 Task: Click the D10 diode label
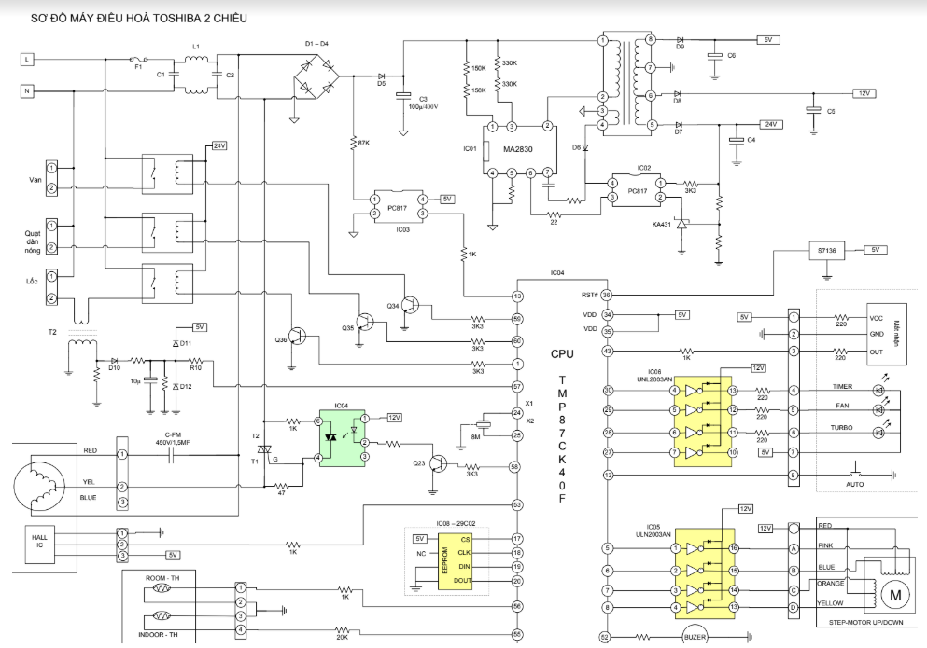coord(114,368)
